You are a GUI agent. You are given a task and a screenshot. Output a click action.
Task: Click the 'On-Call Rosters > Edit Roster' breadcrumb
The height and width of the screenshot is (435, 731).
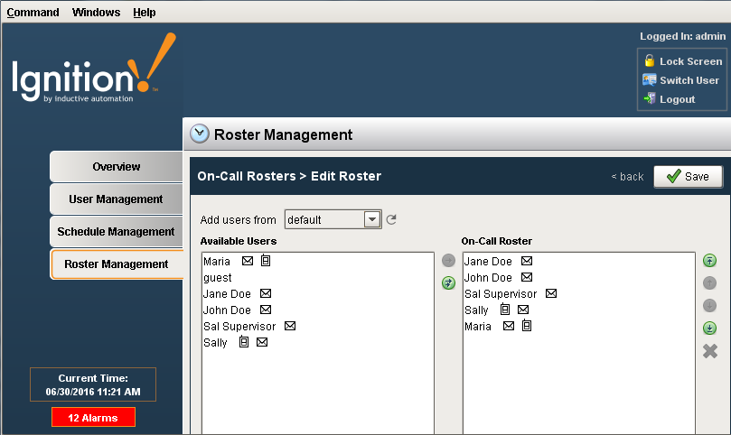pos(289,176)
